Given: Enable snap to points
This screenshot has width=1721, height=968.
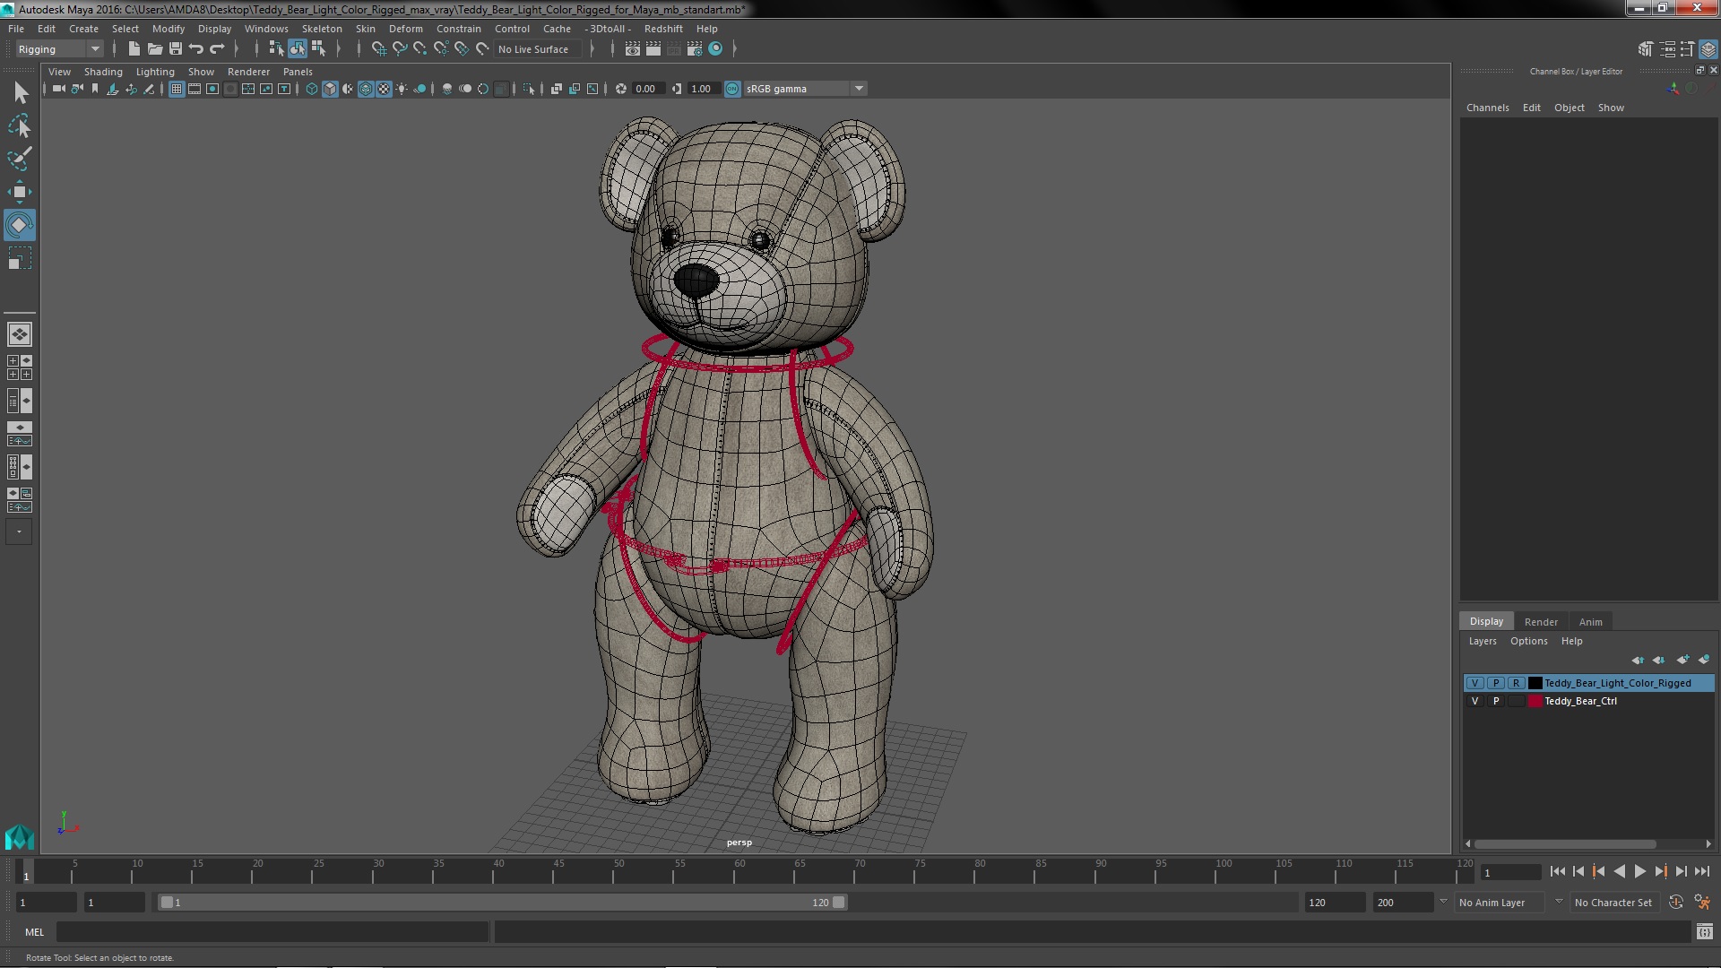Looking at the screenshot, I should pos(420,49).
